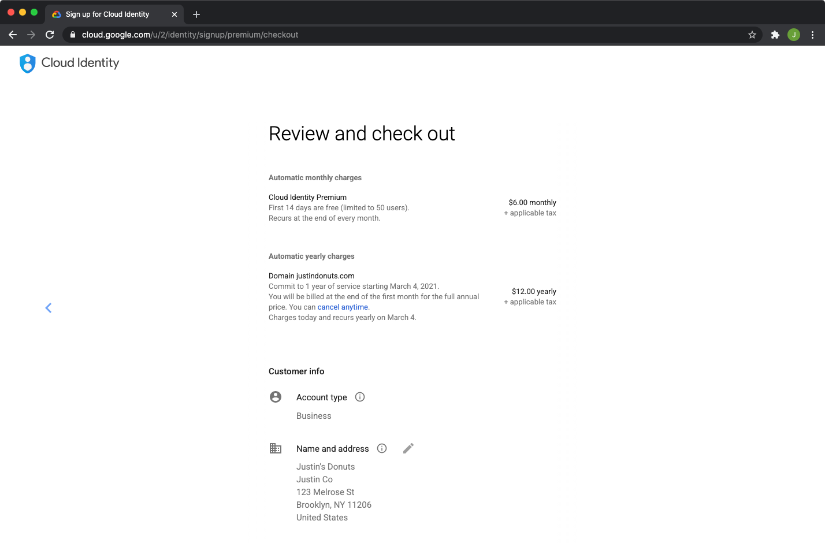Click the Automatic yearly charges heading

311,256
